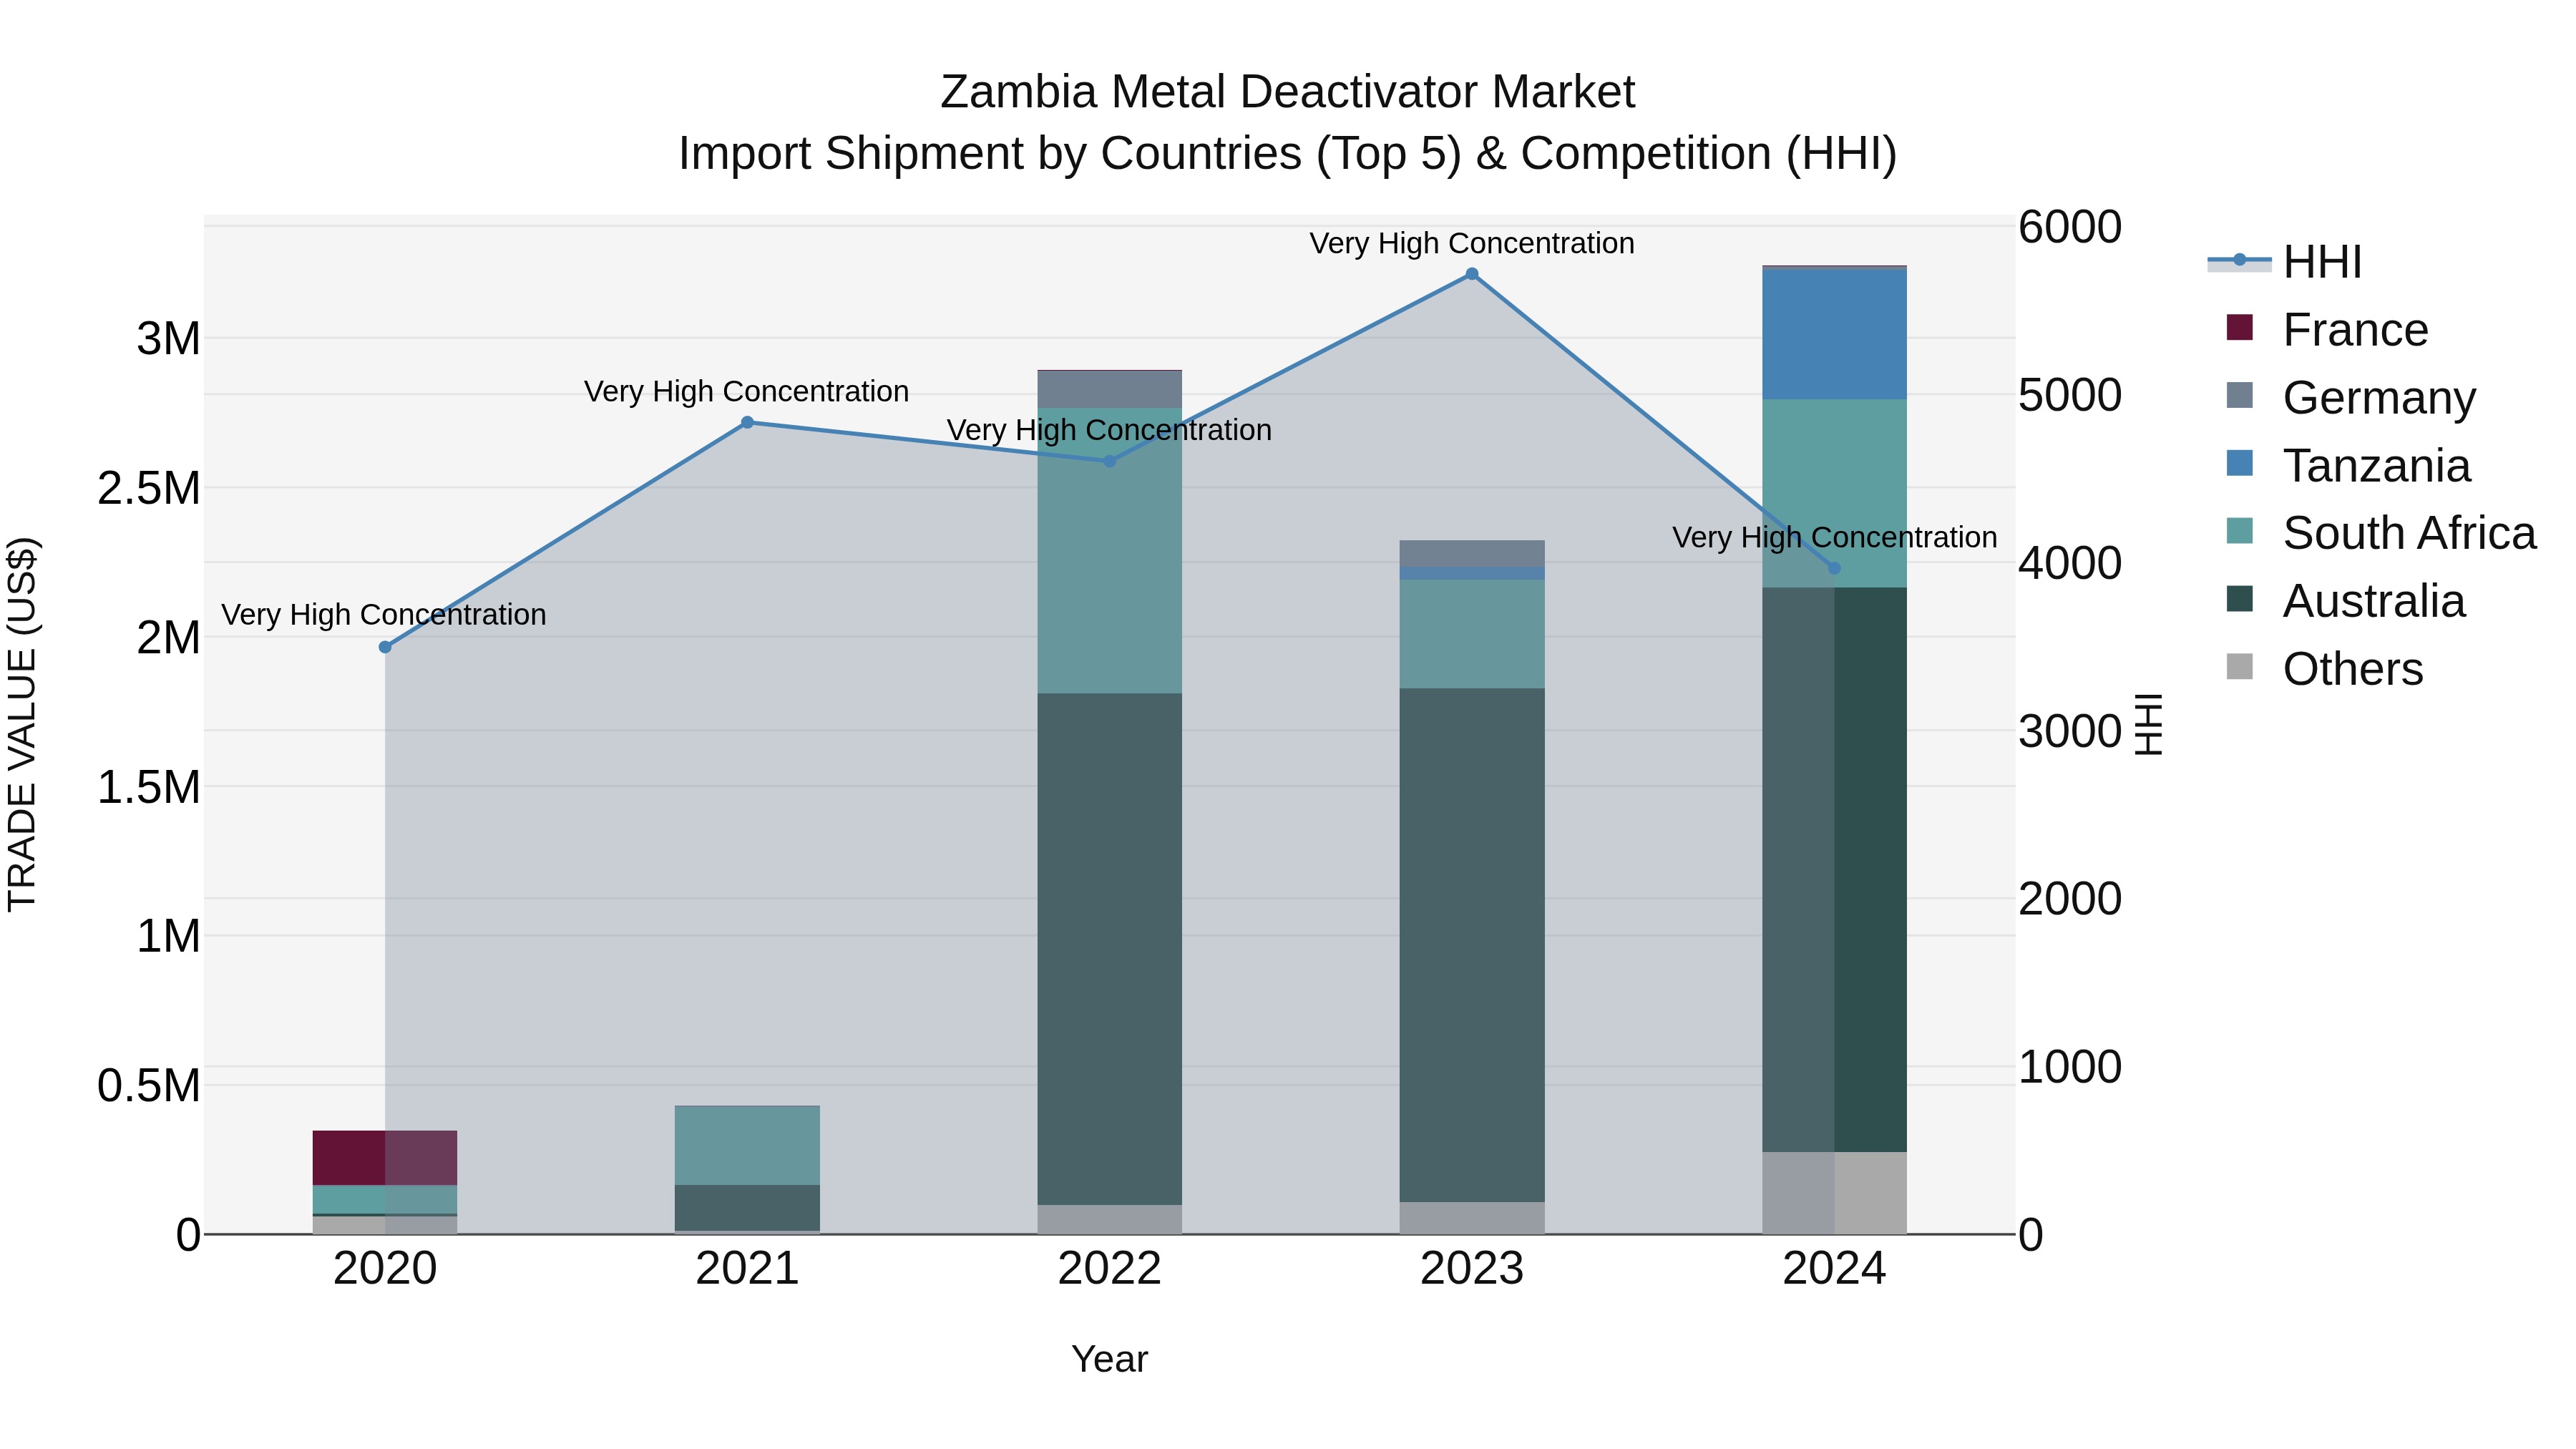Select the South Africa segment in 2024 bar
This screenshot has width=2576, height=1449.
pos(1834,494)
